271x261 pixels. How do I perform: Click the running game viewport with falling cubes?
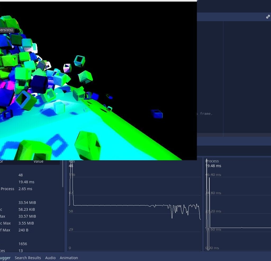coord(98,79)
